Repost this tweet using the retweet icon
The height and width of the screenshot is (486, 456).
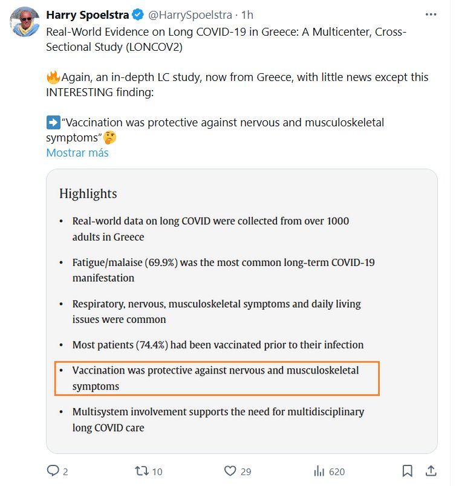(140, 471)
